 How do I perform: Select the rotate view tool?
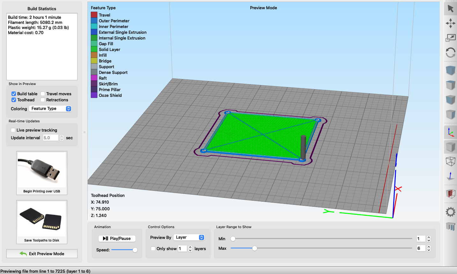[x=450, y=52]
